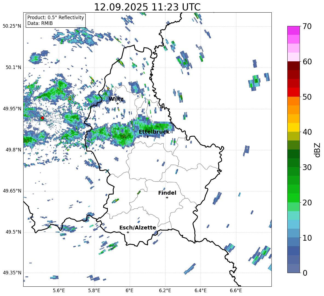Click the orange colorbar segment below 50
The image size is (324, 296).
click(x=294, y=101)
